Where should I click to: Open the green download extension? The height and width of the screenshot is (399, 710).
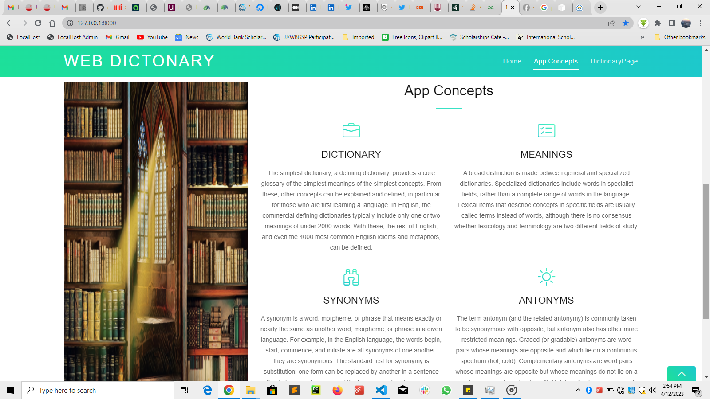[x=643, y=23]
